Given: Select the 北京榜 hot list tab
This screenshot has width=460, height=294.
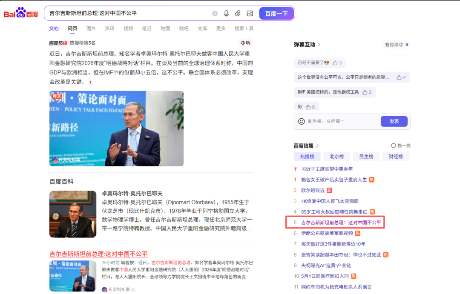Looking at the screenshot, I should 336,157.
